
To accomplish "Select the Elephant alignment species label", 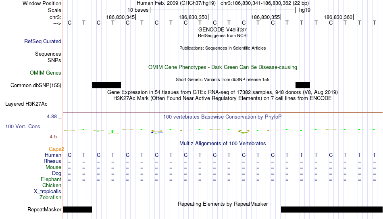I will [x=51, y=179].
